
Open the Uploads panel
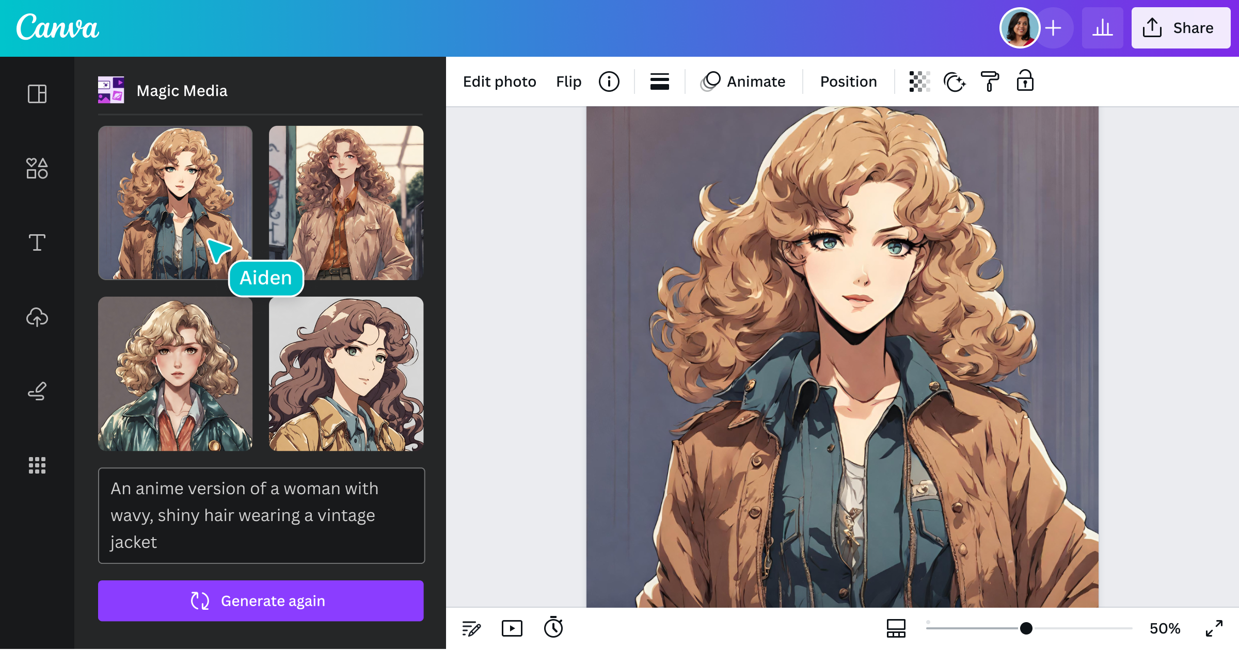pos(37,317)
